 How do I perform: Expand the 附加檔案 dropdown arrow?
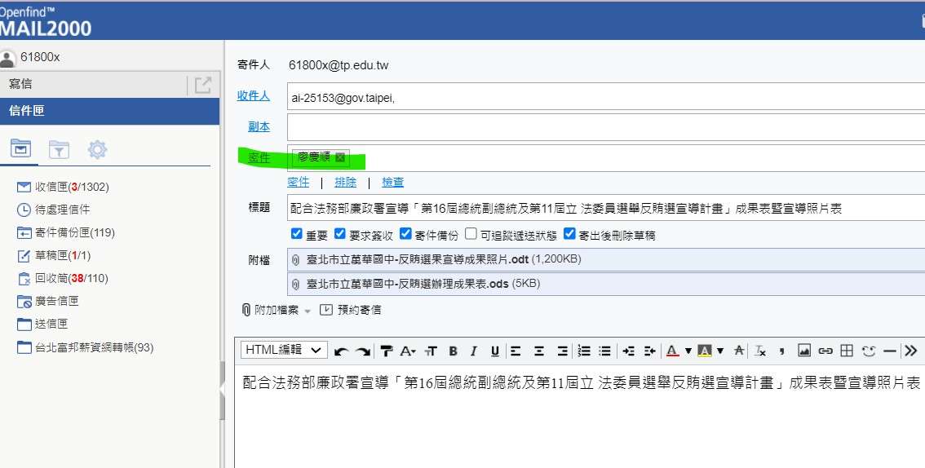[308, 311]
